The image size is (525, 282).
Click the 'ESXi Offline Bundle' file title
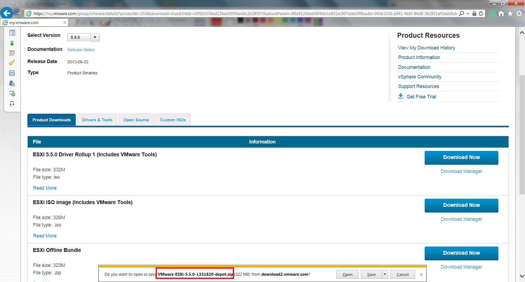(x=57, y=250)
